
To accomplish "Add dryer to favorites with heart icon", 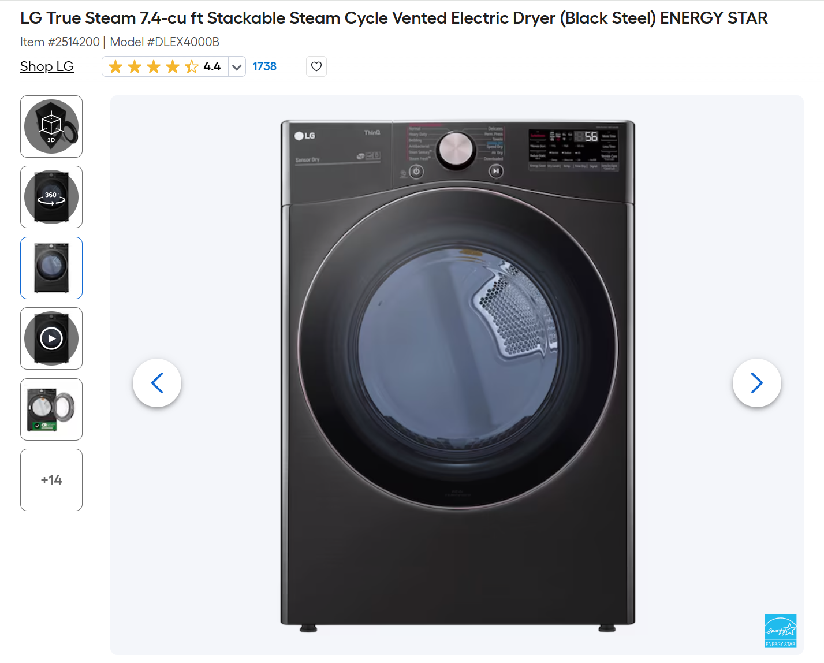I will coord(316,66).
